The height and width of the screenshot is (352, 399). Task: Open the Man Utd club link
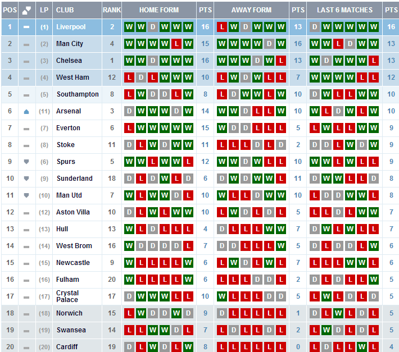[69, 195]
